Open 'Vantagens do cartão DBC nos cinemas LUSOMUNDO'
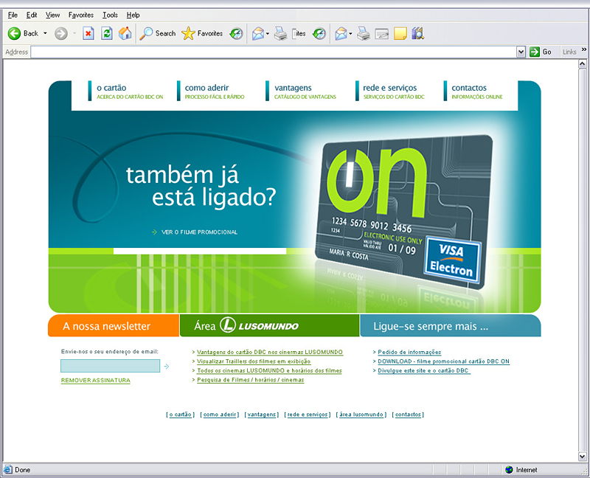Image resolution: width=590 pixels, height=478 pixels. 270,353
